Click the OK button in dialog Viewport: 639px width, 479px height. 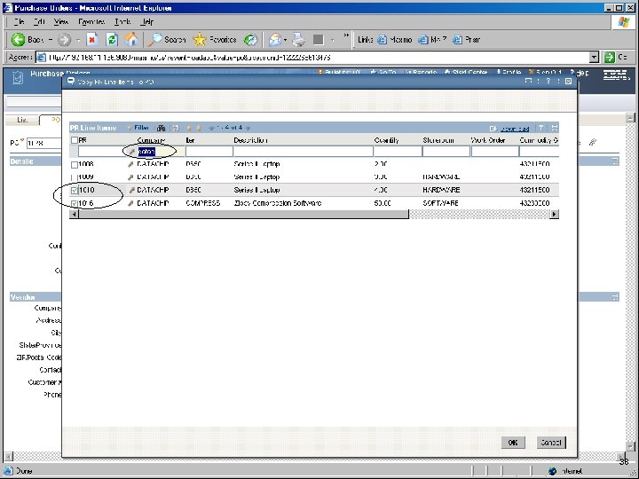point(513,443)
